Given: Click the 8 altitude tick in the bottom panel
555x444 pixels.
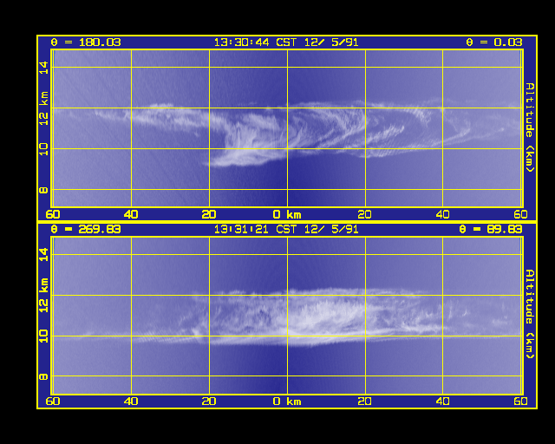Looking at the screenshot, I should point(43,376).
